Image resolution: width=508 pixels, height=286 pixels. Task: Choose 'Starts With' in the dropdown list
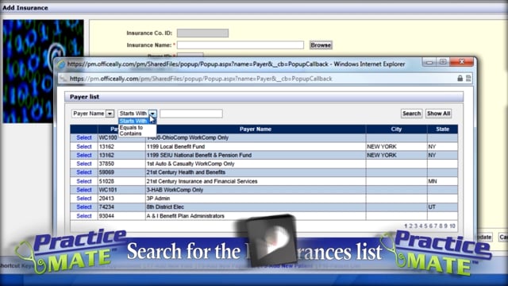(133, 121)
